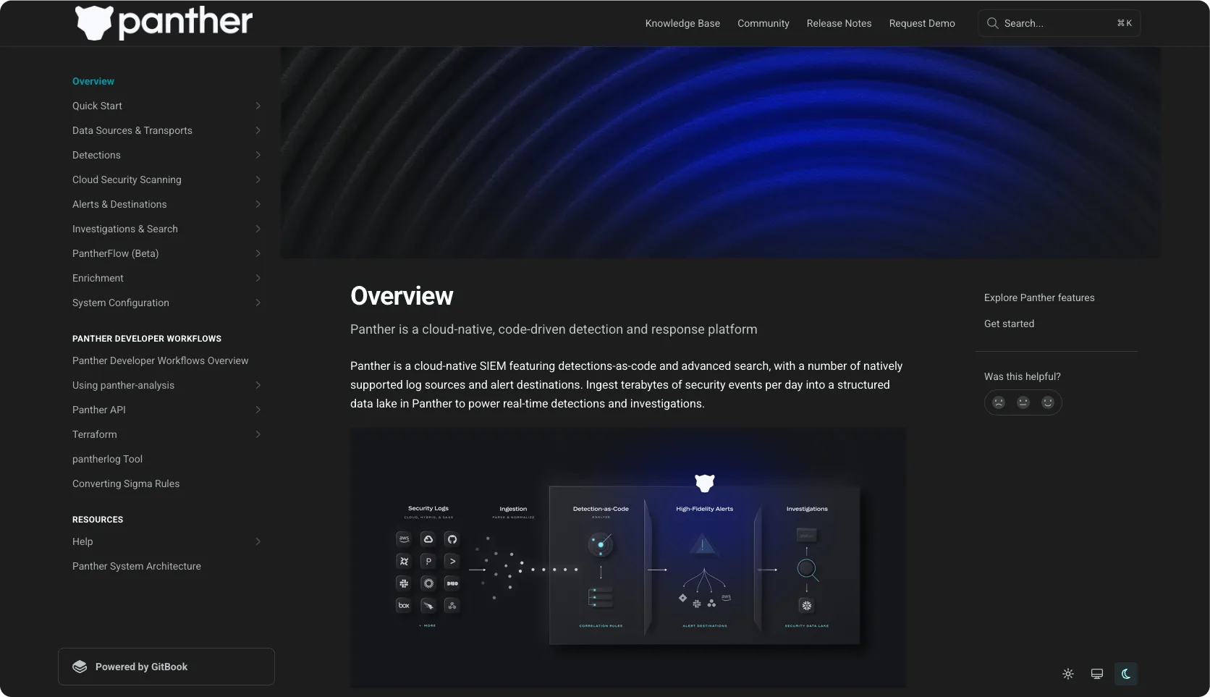Click the GitBook logo icon
The height and width of the screenshot is (697, 1210).
[x=80, y=667]
